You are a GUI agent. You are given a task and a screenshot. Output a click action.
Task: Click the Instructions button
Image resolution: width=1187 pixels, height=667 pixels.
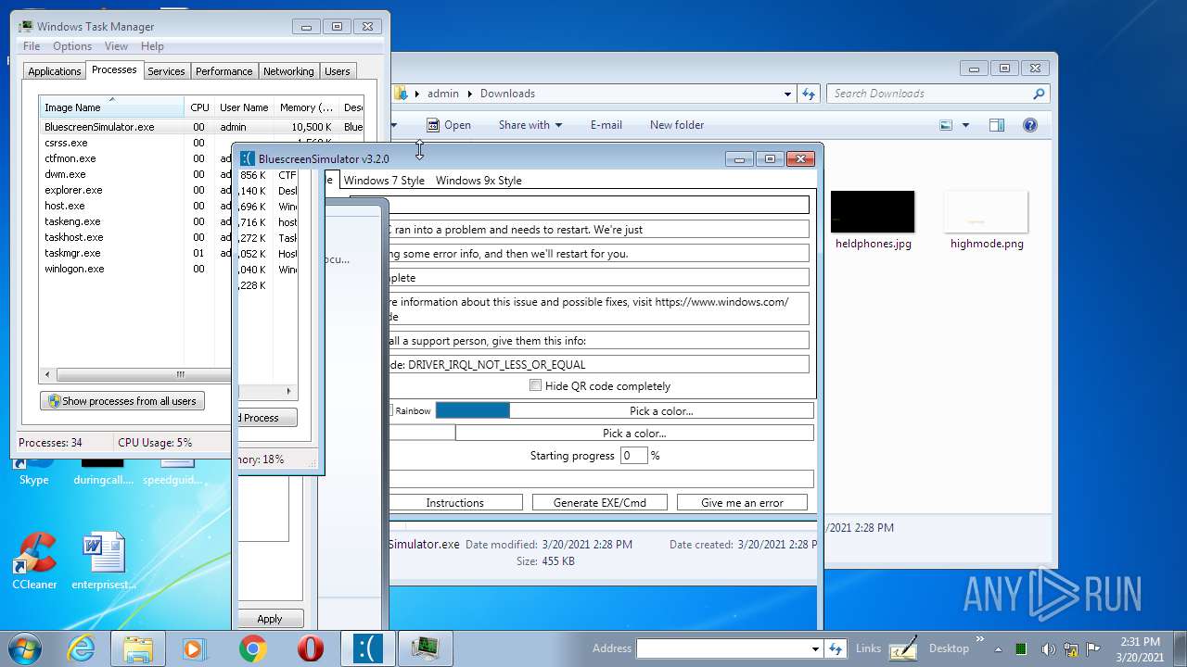(454, 502)
